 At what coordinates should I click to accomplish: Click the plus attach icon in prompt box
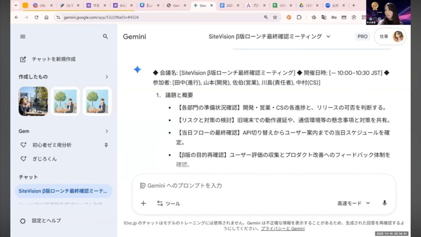tap(143, 203)
